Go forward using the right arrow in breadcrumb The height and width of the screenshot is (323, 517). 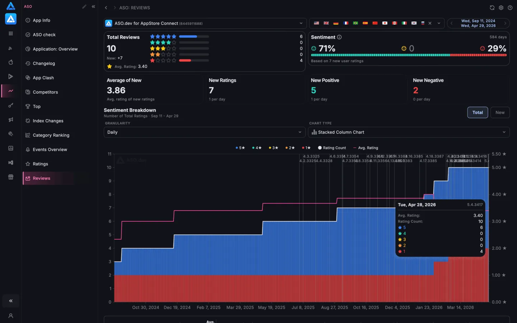click(115, 8)
